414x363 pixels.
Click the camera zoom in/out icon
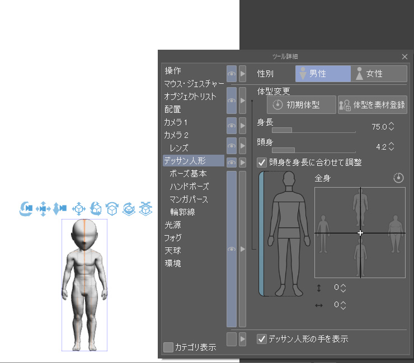pyautogui.click(x=59, y=208)
